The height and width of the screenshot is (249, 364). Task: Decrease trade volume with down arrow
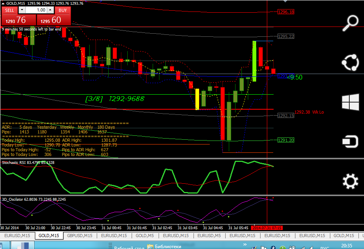click(x=22, y=10)
